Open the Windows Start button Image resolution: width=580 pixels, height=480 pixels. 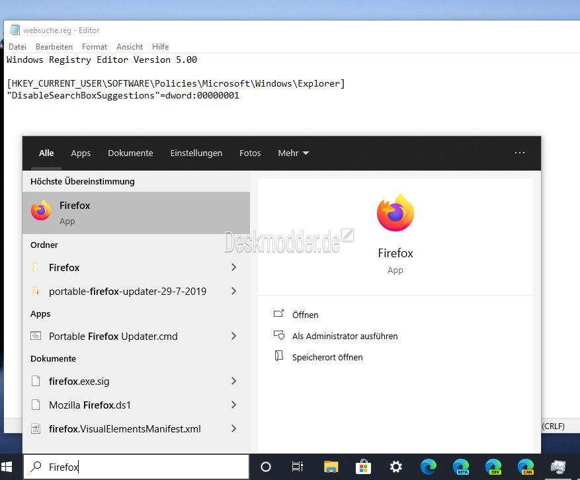coord(7,467)
